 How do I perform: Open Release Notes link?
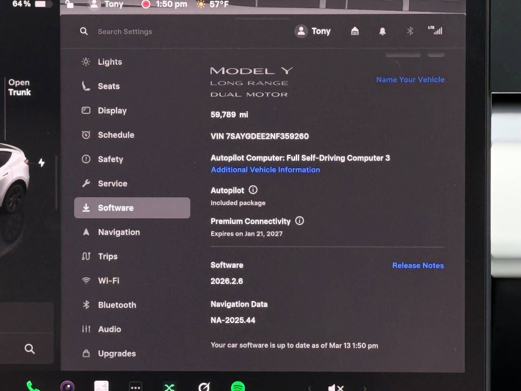pos(418,266)
